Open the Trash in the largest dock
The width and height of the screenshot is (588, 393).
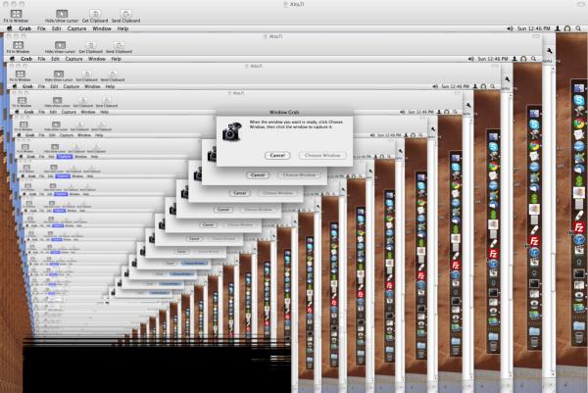point(579,337)
